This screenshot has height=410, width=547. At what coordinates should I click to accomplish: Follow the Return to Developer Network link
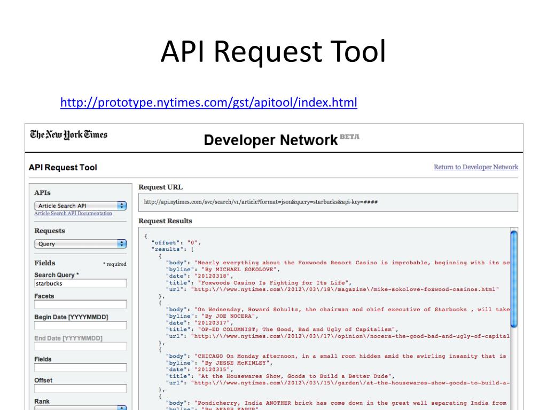coord(476,167)
